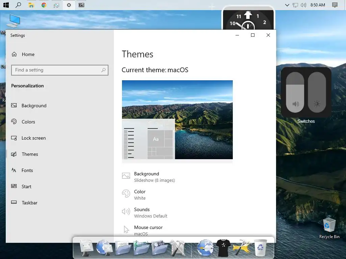Open Google Chrome from the taskbar
Image resolution: width=346 pixels, height=259 pixels.
(44, 5)
